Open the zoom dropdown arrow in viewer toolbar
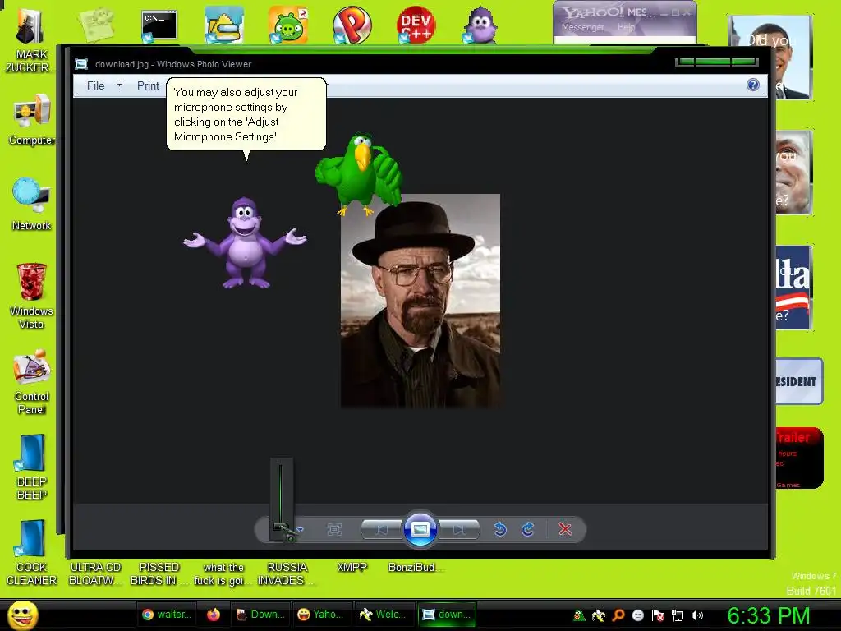 coord(301,530)
